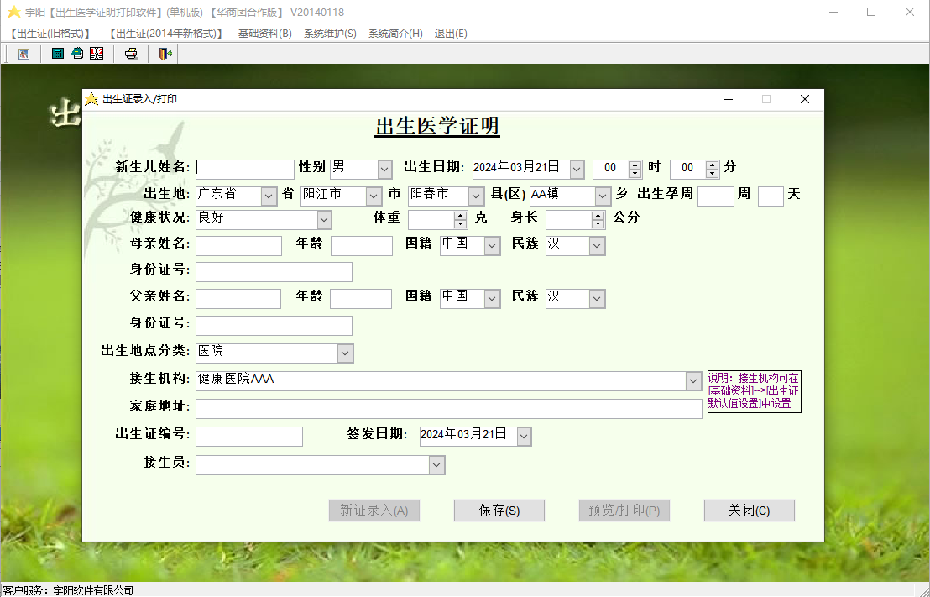
Task: Click the 出生证编号 number field
Action: point(249,436)
